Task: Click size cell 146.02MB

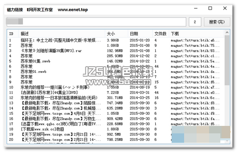Action: 115,61
